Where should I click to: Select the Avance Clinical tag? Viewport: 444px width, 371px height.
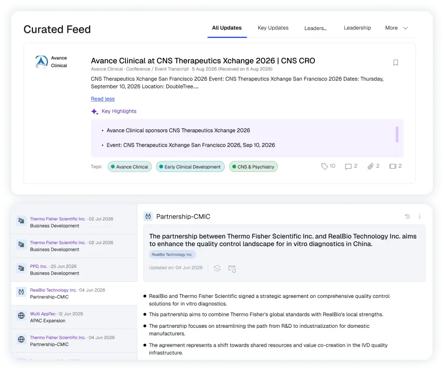(130, 167)
